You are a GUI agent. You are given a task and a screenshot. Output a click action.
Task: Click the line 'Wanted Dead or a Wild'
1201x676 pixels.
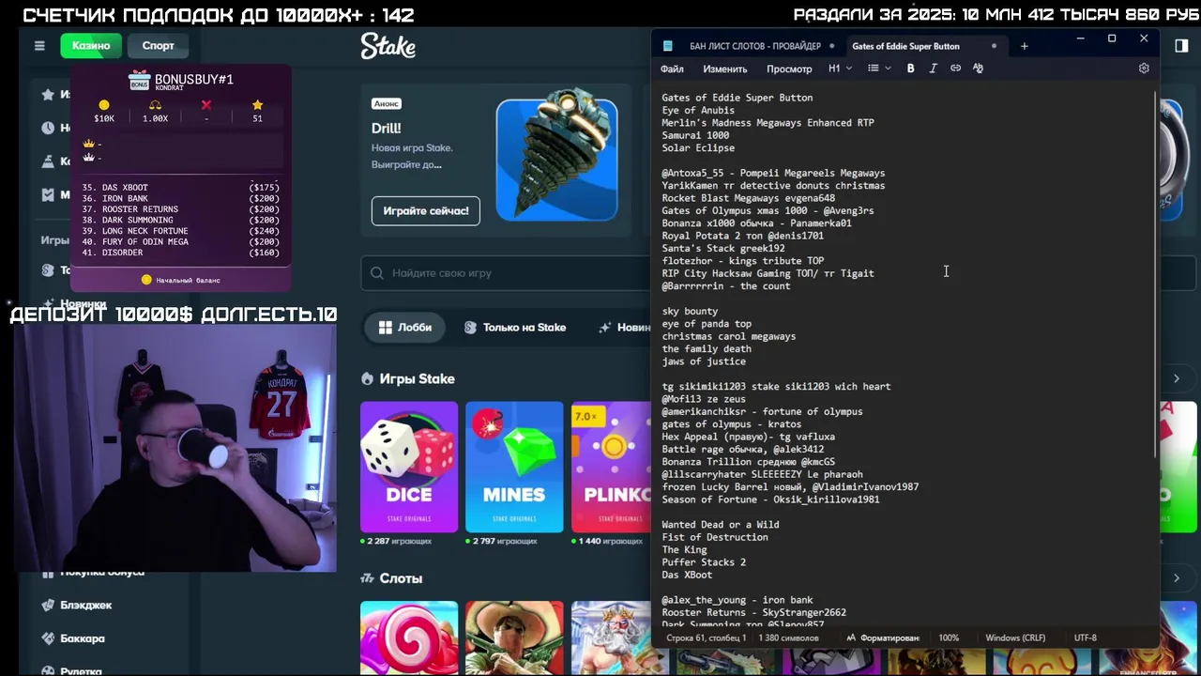(x=720, y=525)
